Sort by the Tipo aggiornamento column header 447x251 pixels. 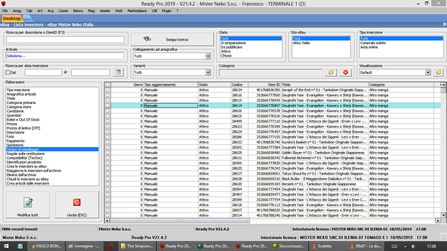coord(171,85)
